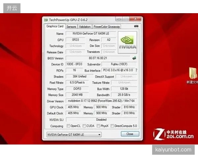Switch to the Graphics Card tab
The height and width of the screenshot is (158, 198).
[x=55, y=26]
